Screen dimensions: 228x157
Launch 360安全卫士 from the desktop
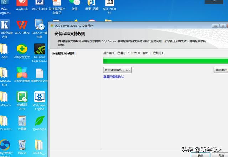click(22, 51)
